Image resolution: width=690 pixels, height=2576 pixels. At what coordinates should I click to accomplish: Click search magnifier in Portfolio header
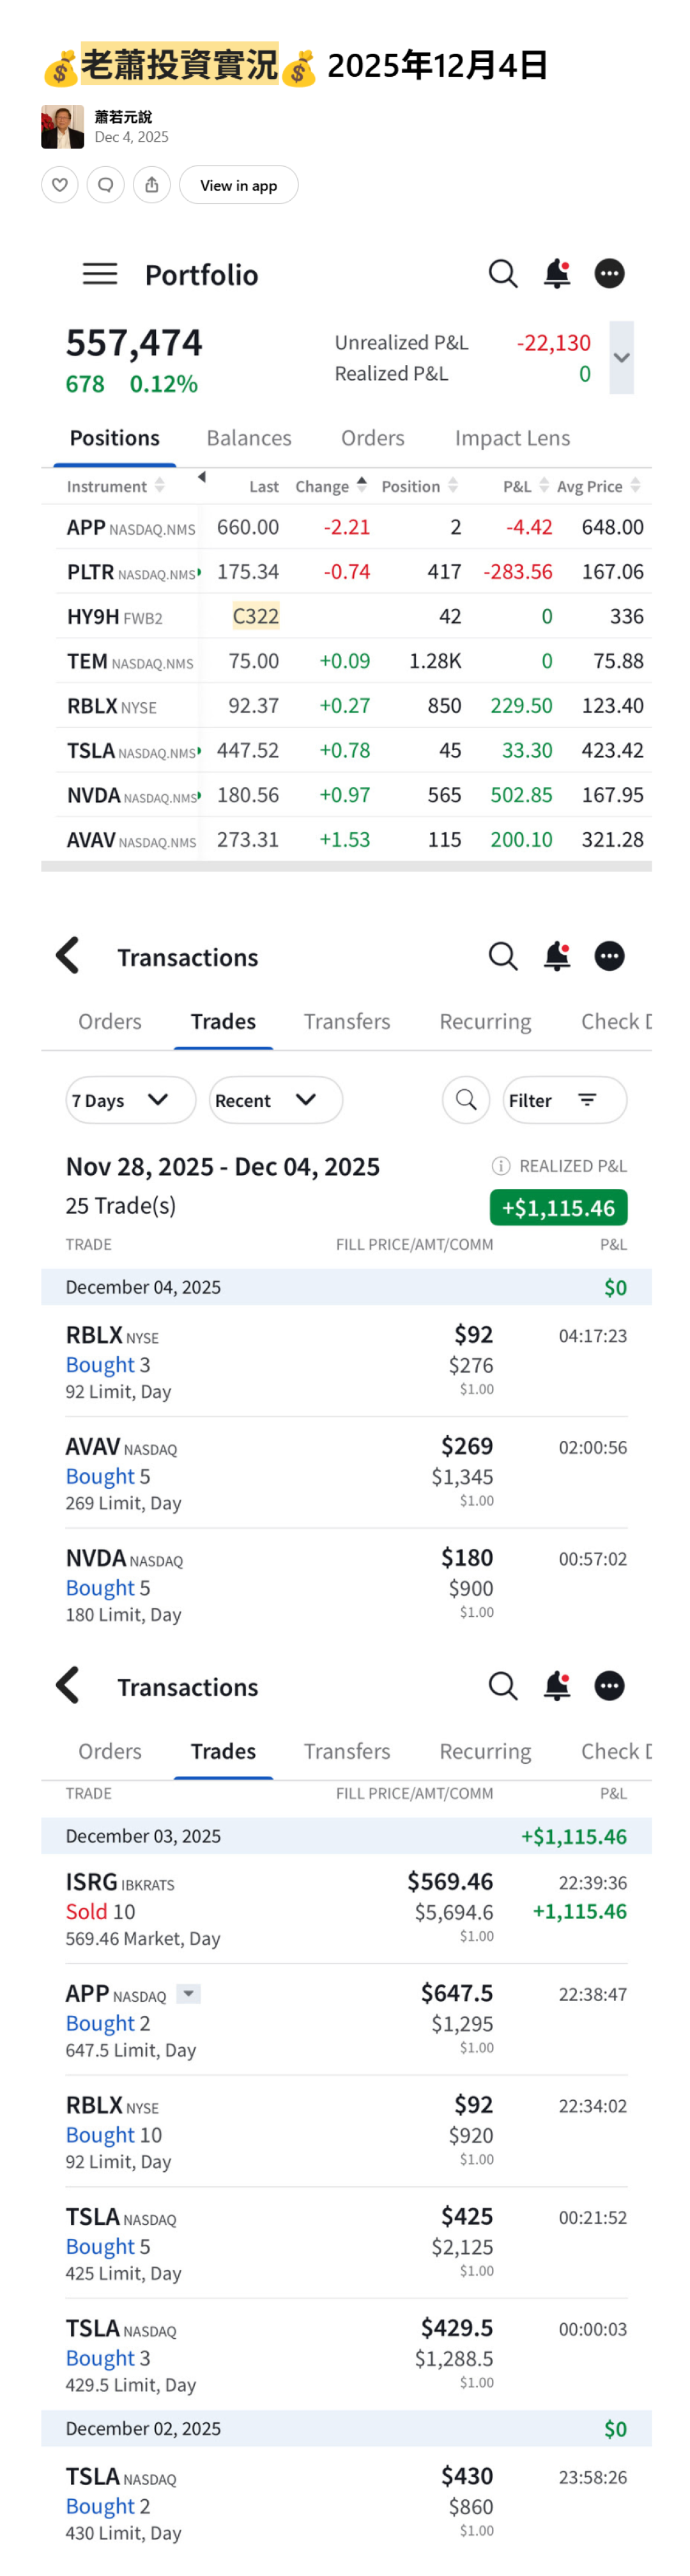[502, 274]
